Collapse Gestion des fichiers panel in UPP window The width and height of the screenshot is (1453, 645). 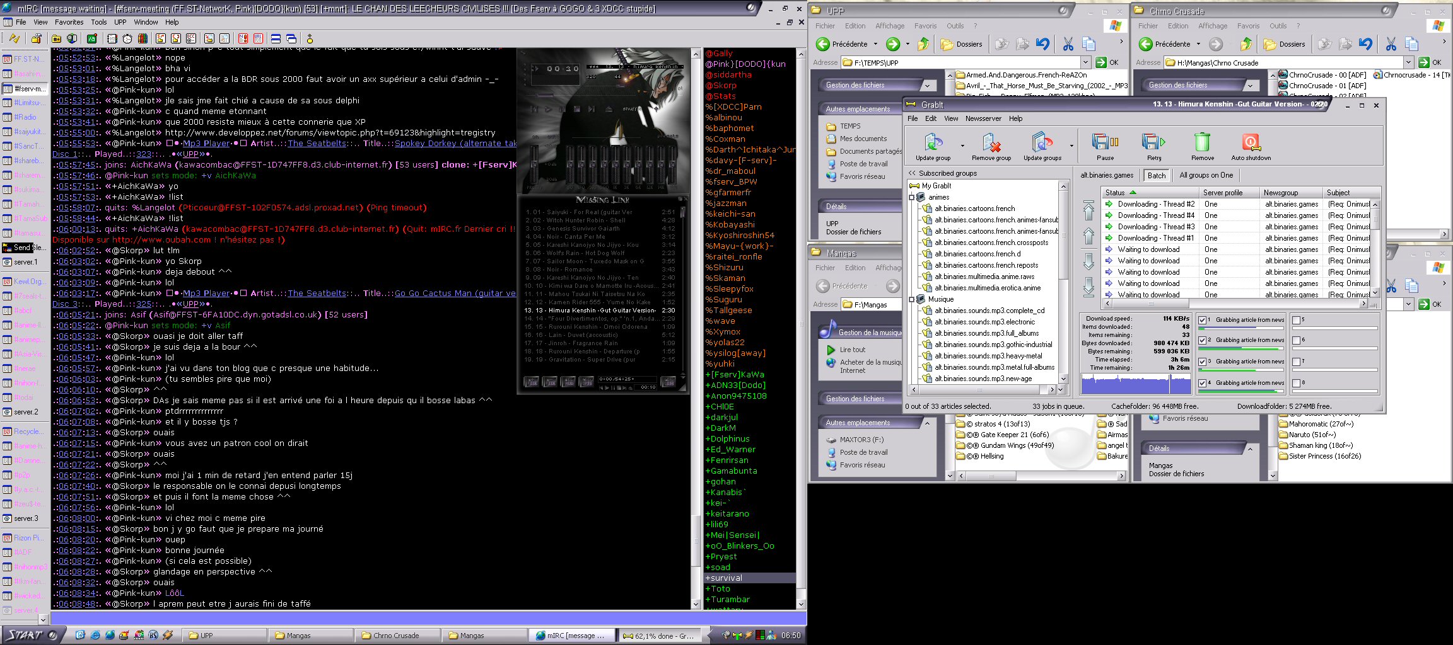tap(927, 85)
